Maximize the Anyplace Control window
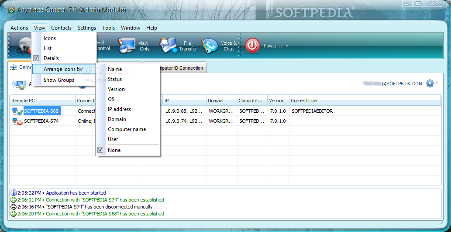Image resolution: width=451 pixels, height=232 pixels. (419, 3)
